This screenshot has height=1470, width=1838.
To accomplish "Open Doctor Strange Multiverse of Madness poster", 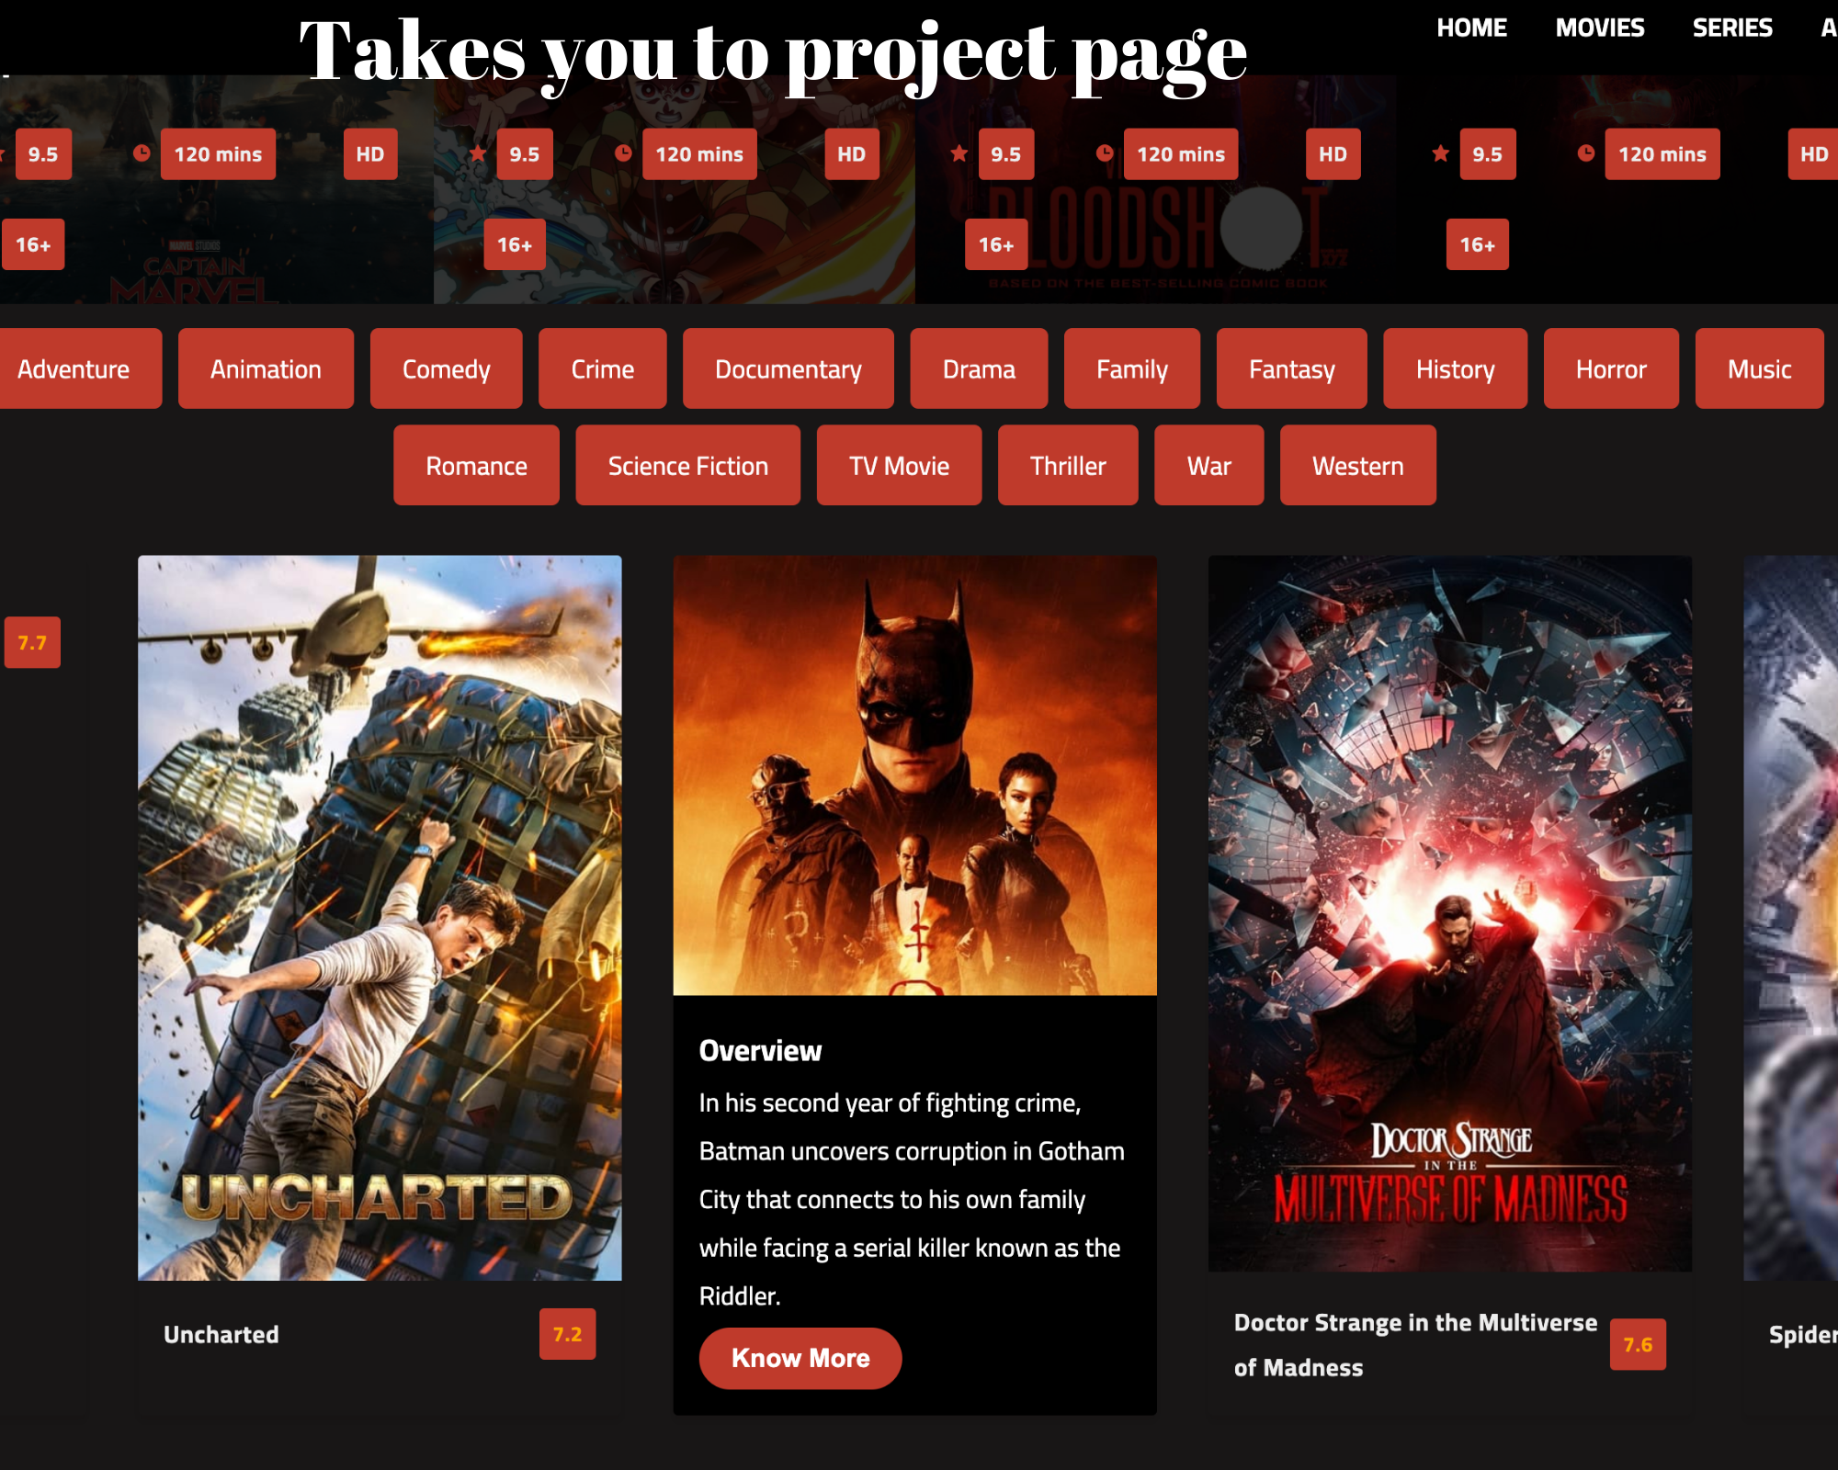I will point(1449,913).
